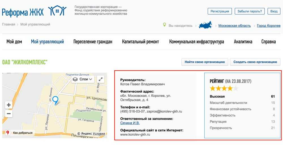Go to Переселение граждан section
283x145 pixels.
point(93,42)
